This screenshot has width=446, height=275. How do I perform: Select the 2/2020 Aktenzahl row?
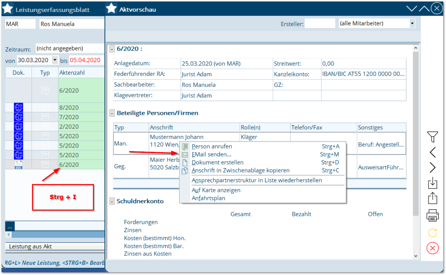coord(81,127)
